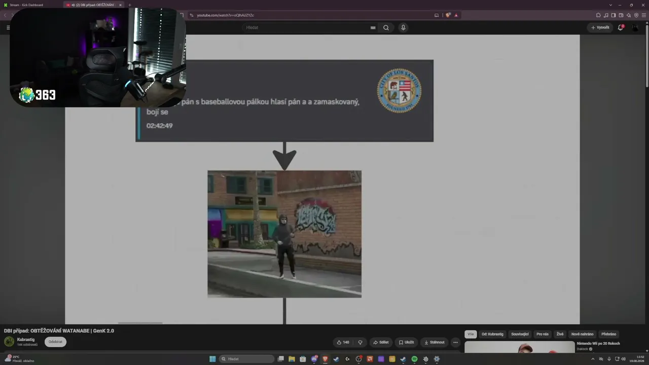Open File Explorer from taskbar
Viewport: 649px width, 365px height.
(292, 359)
